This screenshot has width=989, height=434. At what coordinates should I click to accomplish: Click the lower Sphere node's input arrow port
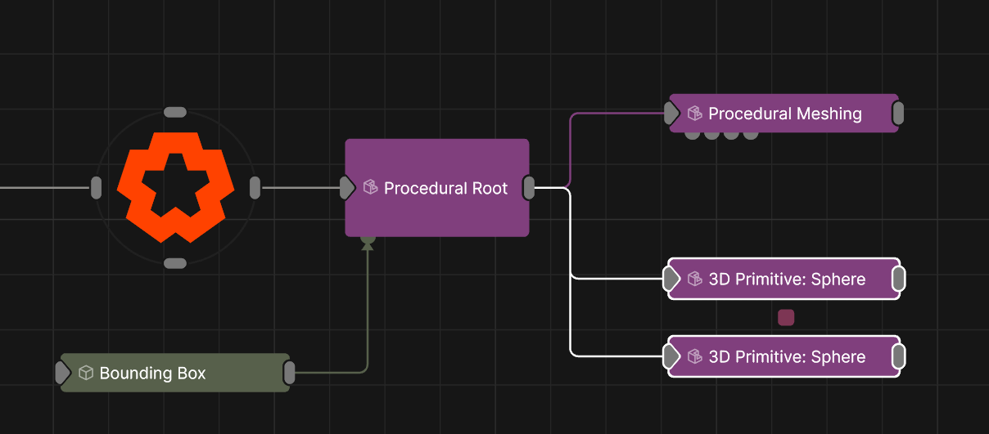click(x=671, y=356)
